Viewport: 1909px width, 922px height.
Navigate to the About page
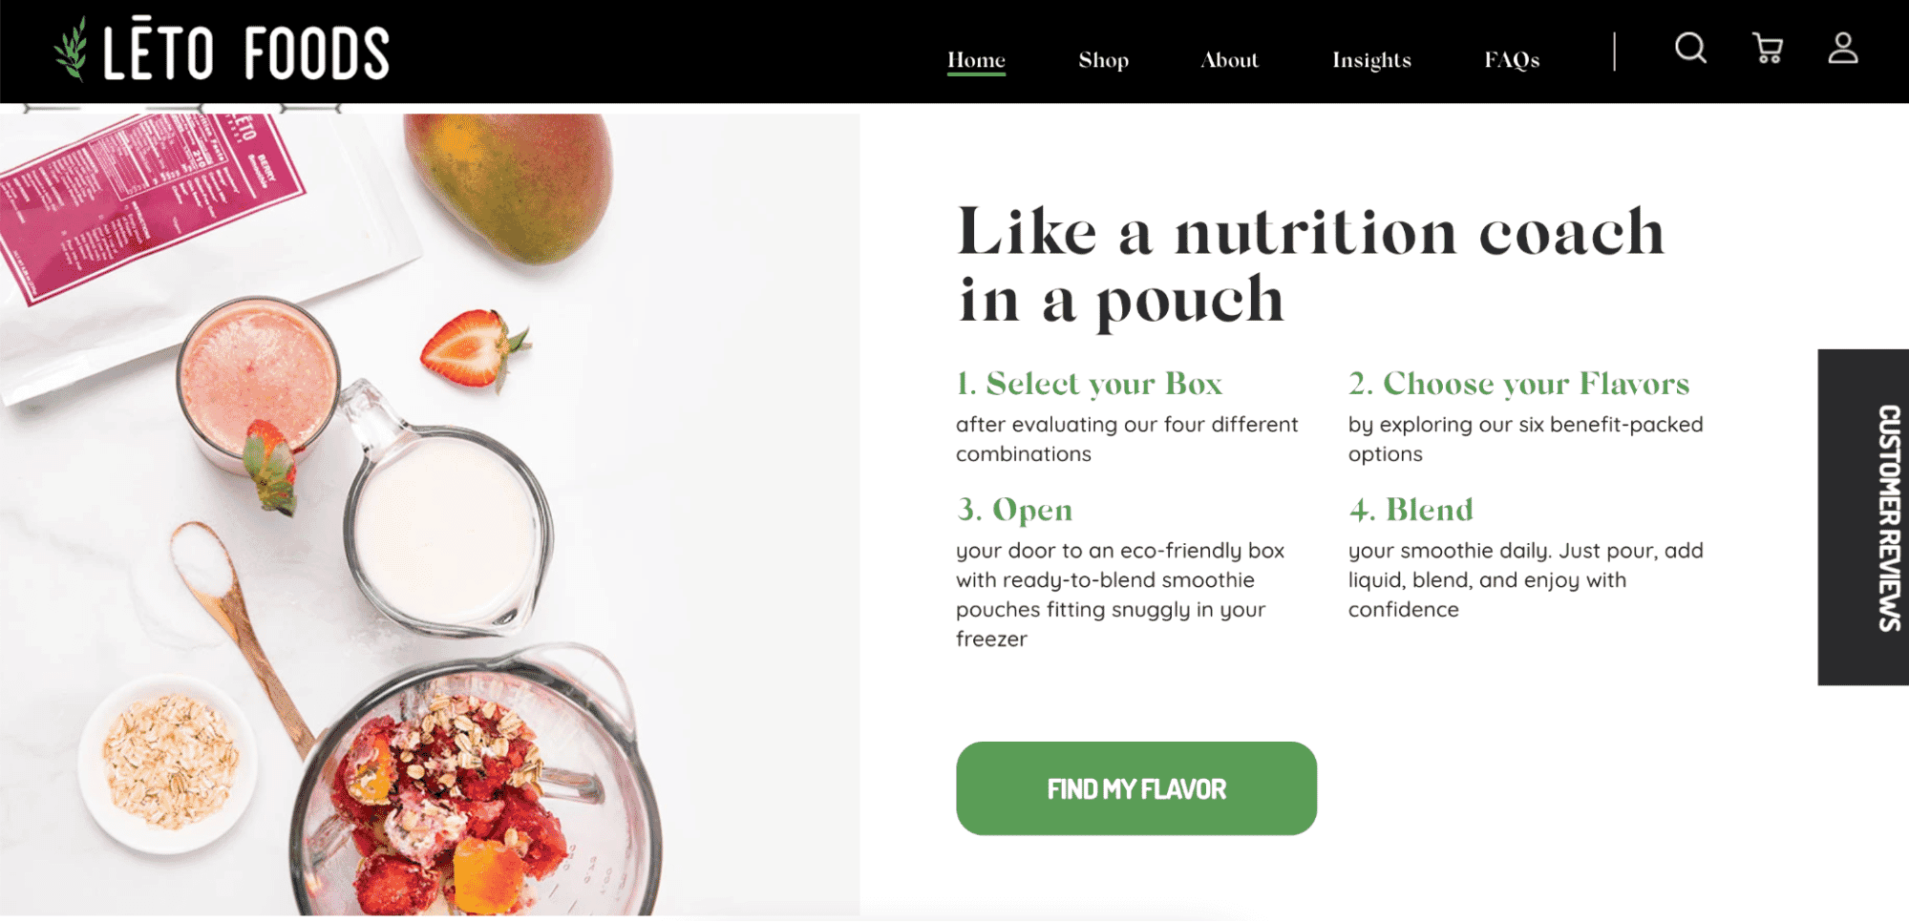[1229, 60]
